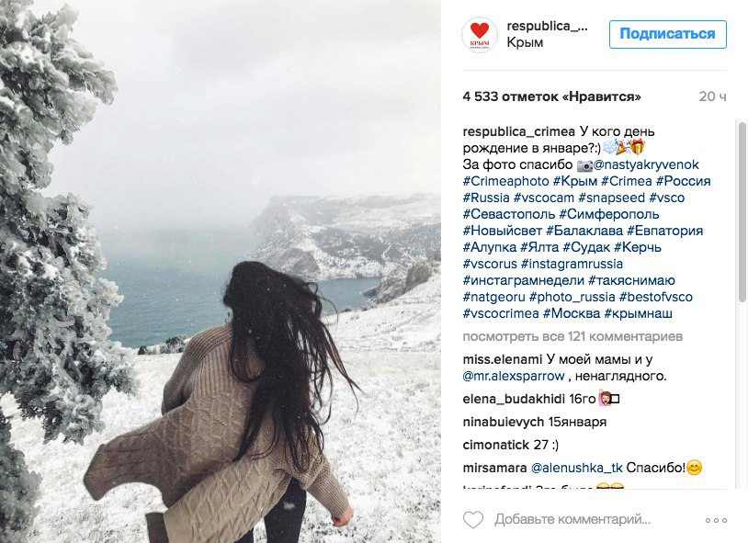Click the heart like icon

473,519
